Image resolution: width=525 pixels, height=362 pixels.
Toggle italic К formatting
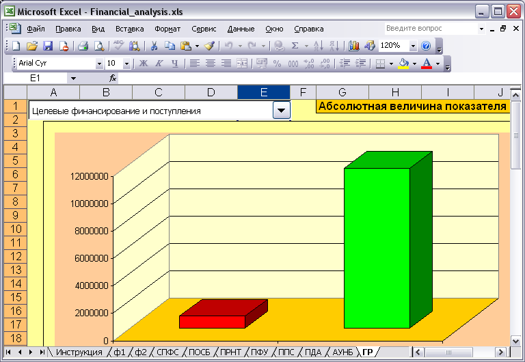coord(159,64)
